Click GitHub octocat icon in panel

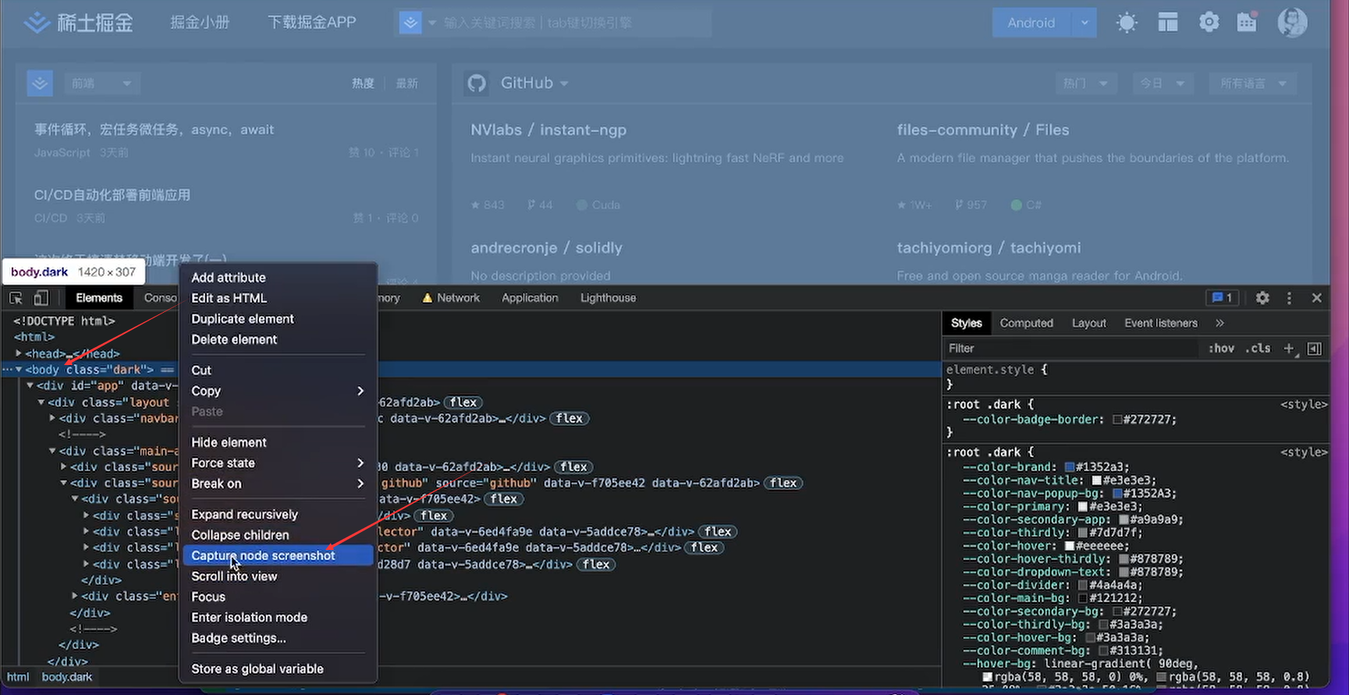coord(477,83)
